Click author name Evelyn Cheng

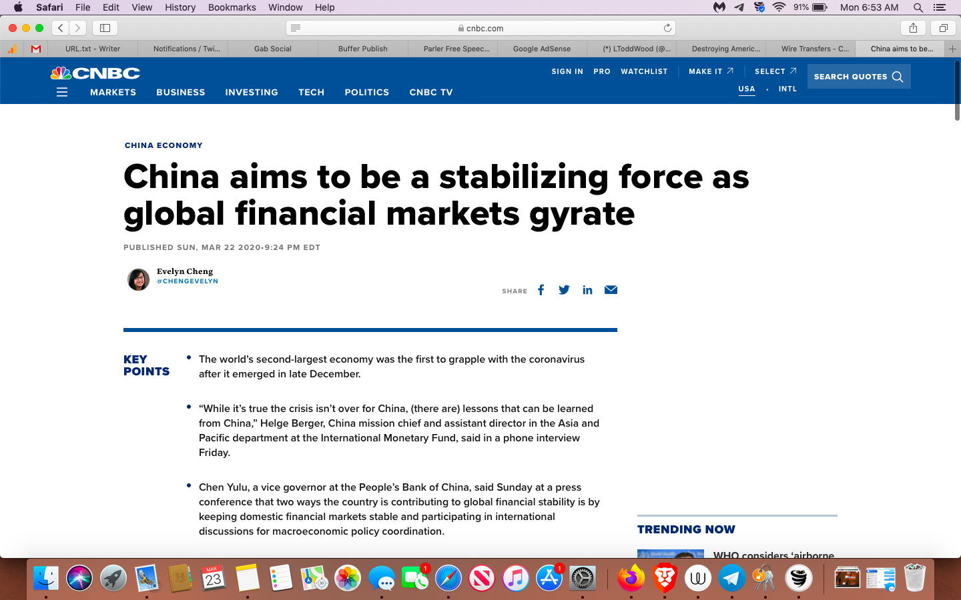[185, 271]
